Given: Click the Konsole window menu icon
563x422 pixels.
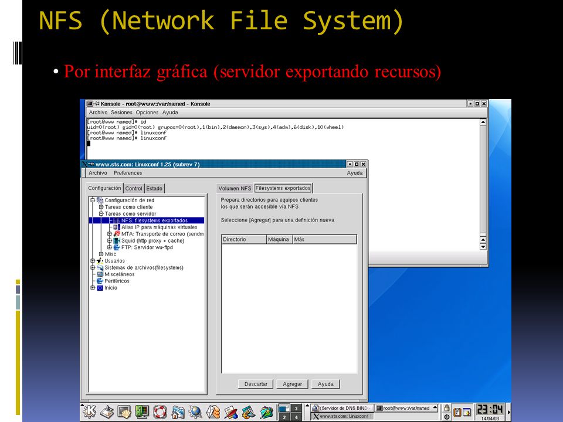Looking at the screenshot, I should (90, 104).
